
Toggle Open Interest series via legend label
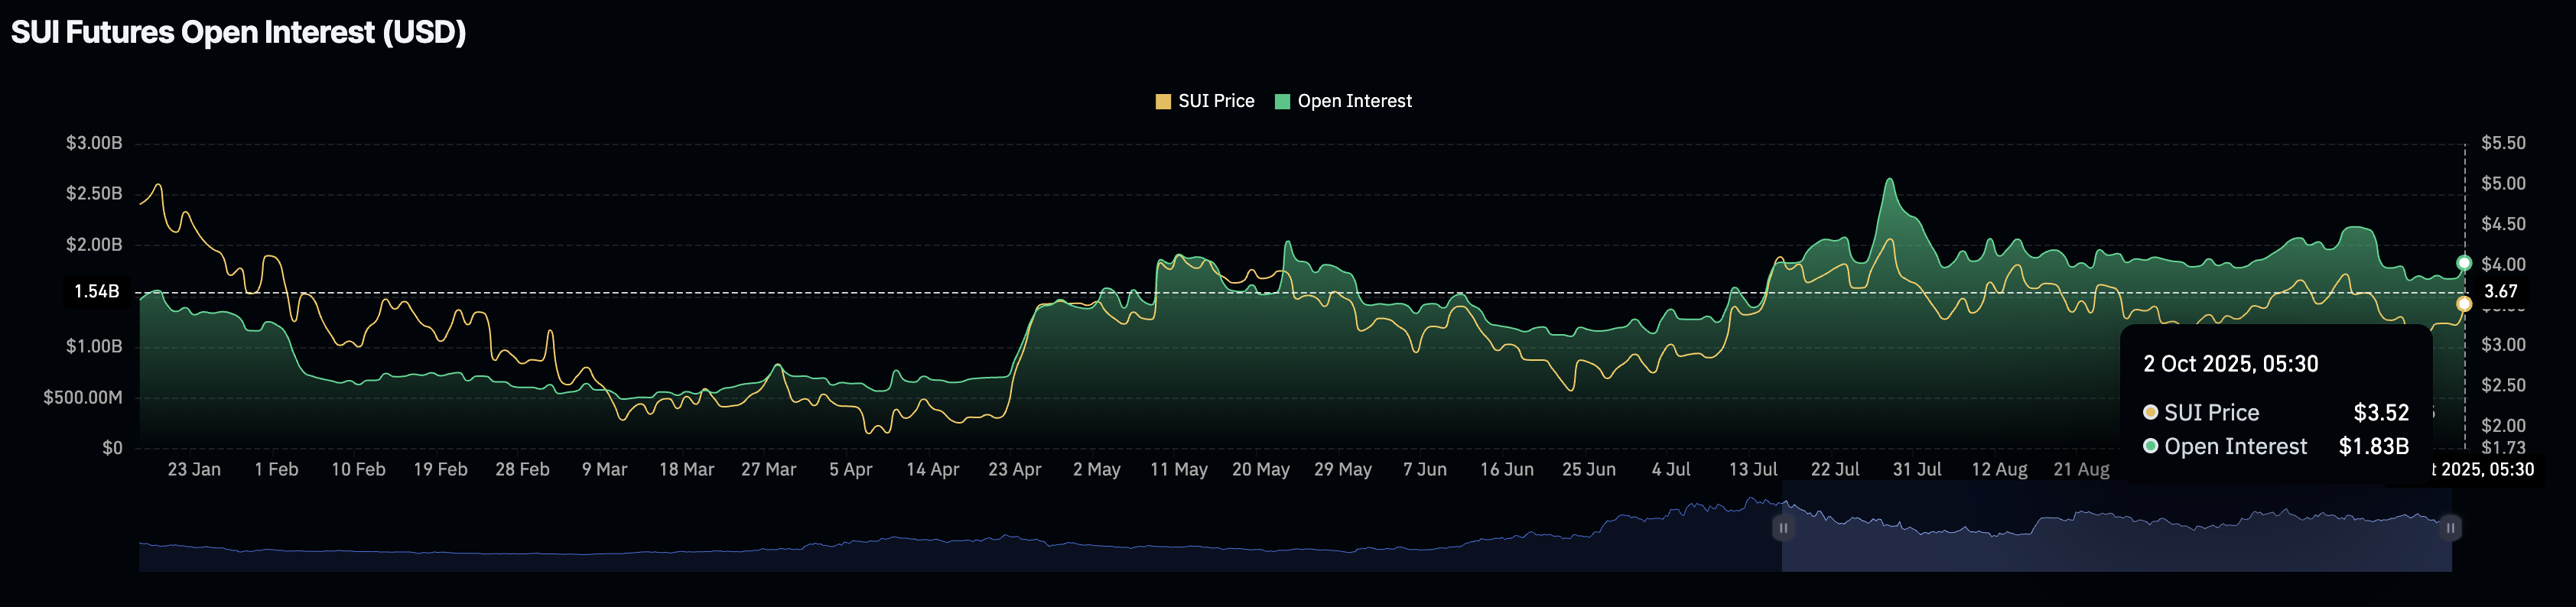click(1354, 101)
